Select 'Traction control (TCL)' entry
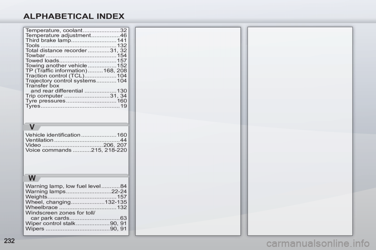The image size is (376, 250). coord(76,76)
